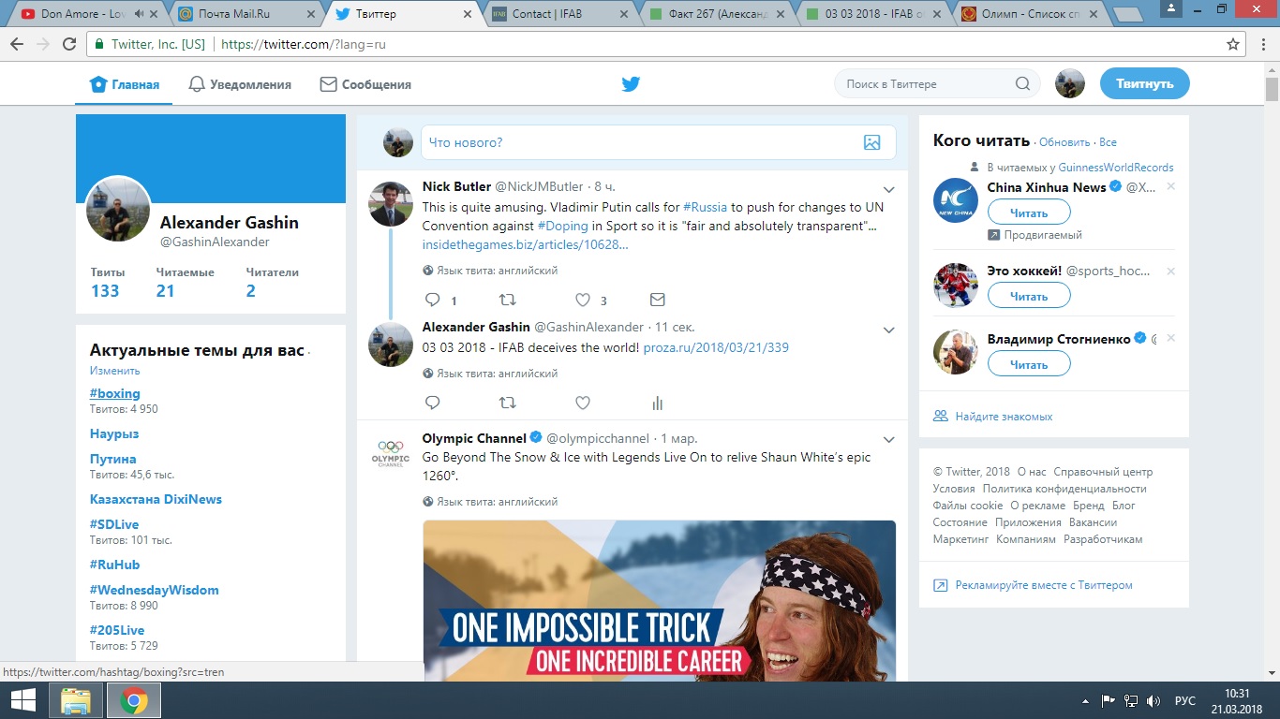Click Что нового? tweet compose box

pos(658,142)
